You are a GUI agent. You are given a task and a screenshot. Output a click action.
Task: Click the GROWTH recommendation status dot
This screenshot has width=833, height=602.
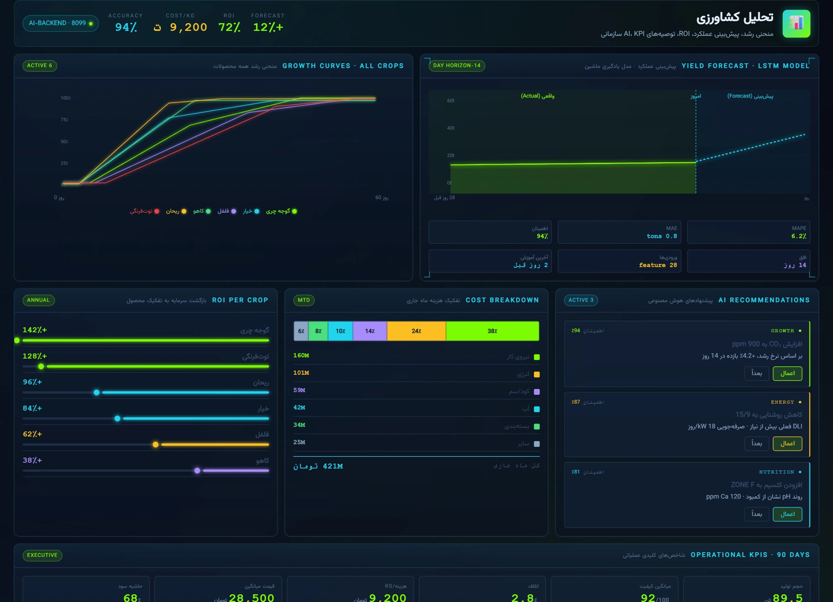click(x=800, y=331)
